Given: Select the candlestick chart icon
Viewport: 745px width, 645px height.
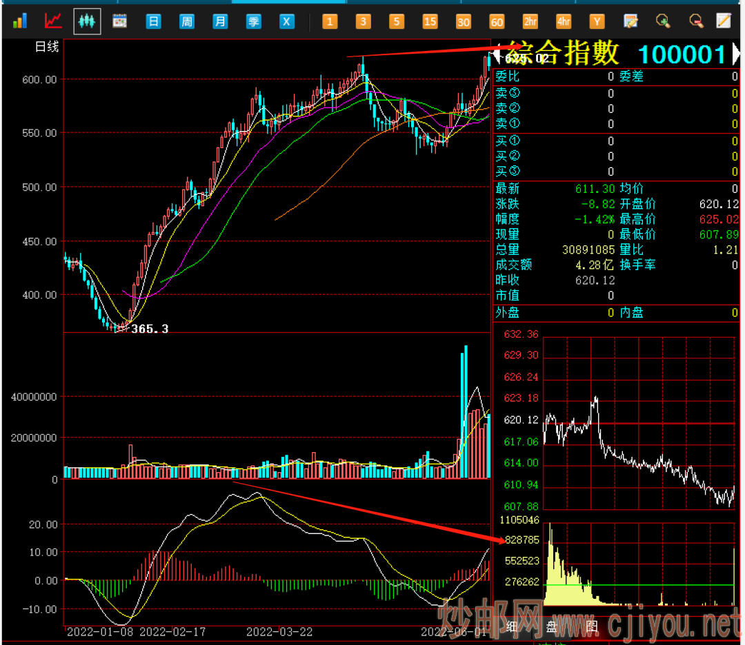Looking at the screenshot, I should (87, 21).
